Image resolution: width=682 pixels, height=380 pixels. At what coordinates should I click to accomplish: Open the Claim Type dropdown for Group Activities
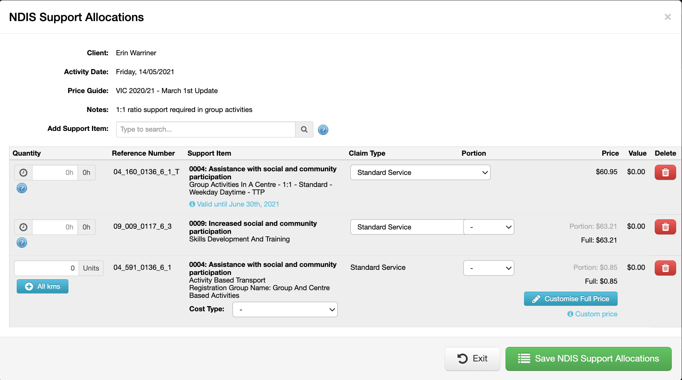(420, 172)
